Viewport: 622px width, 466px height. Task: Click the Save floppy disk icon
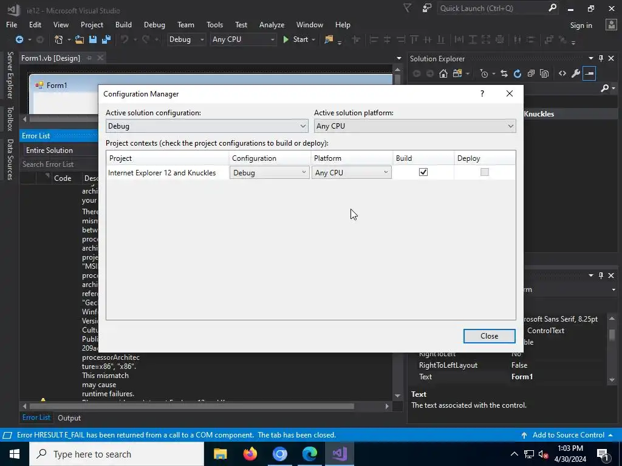click(x=93, y=39)
